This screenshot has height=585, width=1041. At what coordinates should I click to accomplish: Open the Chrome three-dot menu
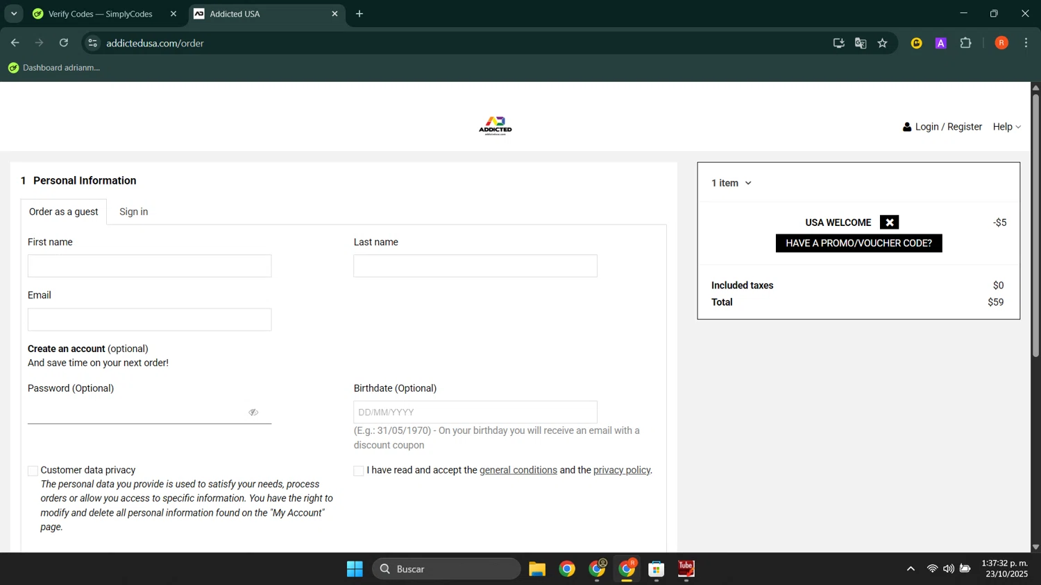[1026, 43]
